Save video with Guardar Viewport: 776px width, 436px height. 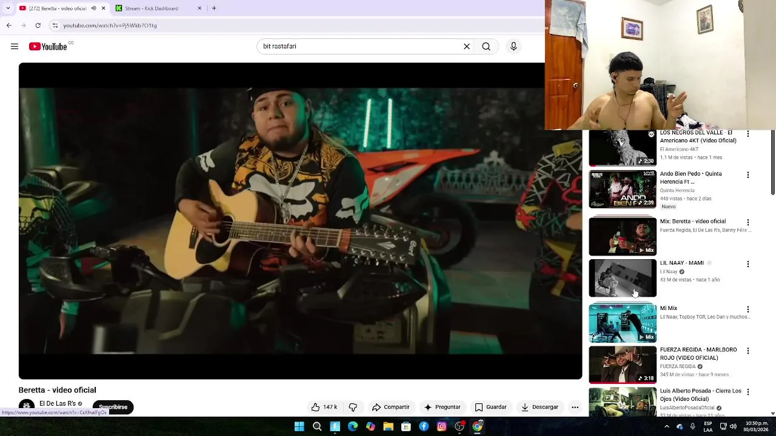click(x=490, y=407)
